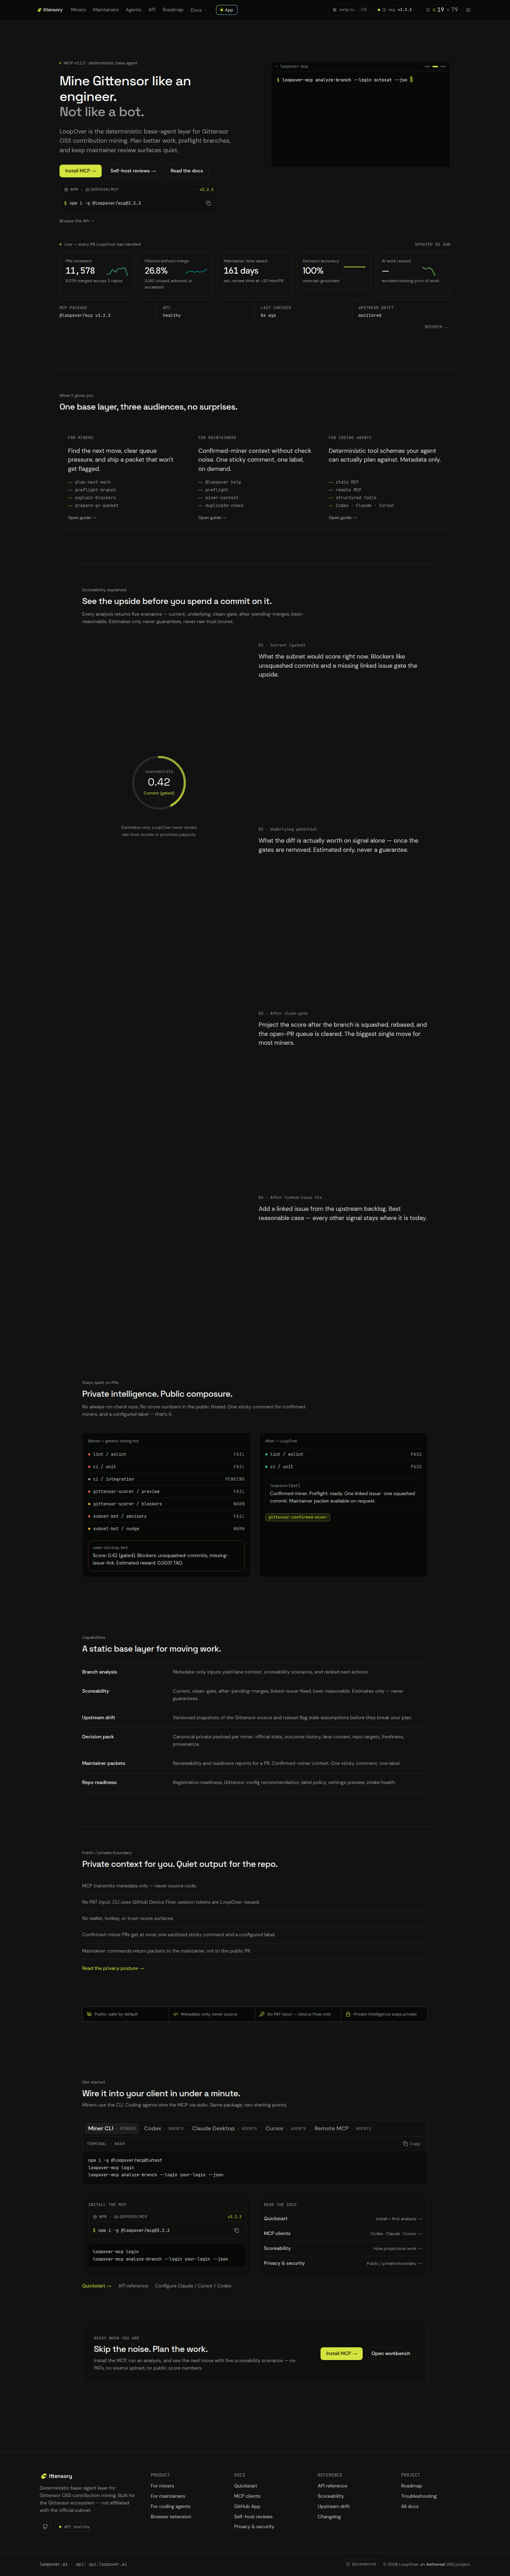
Task: Open the API nav item
Action: (152, 10)
